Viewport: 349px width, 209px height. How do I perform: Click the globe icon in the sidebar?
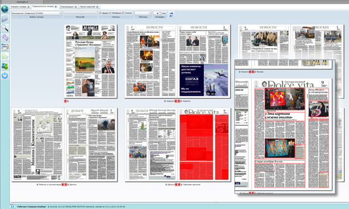point(4,9)
